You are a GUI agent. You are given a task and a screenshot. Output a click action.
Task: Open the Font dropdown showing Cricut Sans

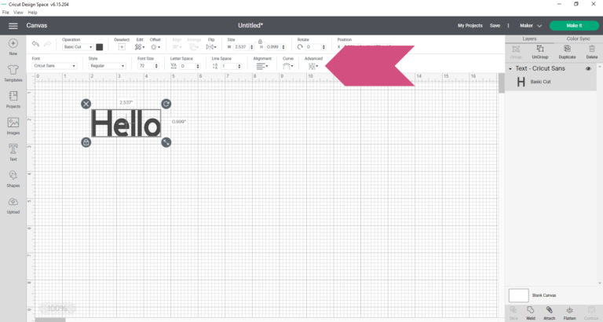pyautogui.click(x=53, y=66)
